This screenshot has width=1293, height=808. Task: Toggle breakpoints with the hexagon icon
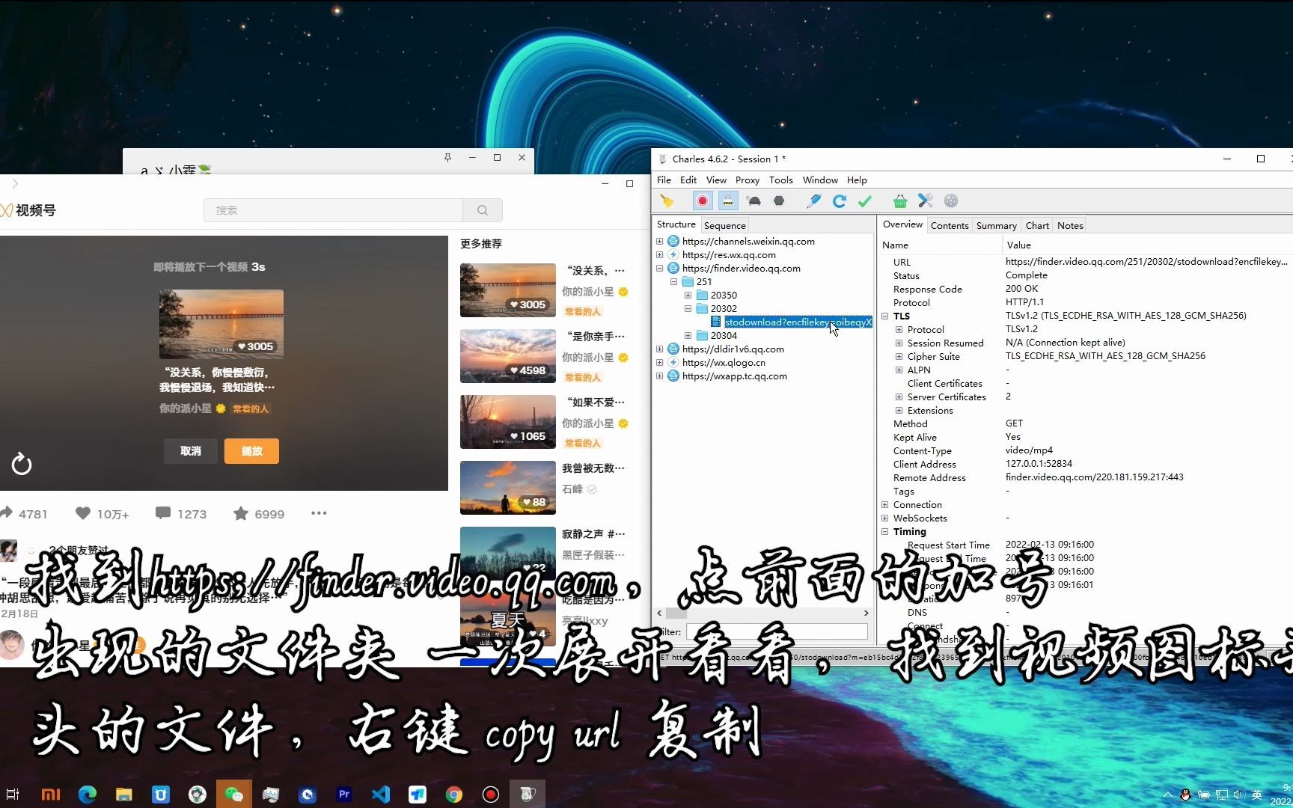(x=779, y=201)
